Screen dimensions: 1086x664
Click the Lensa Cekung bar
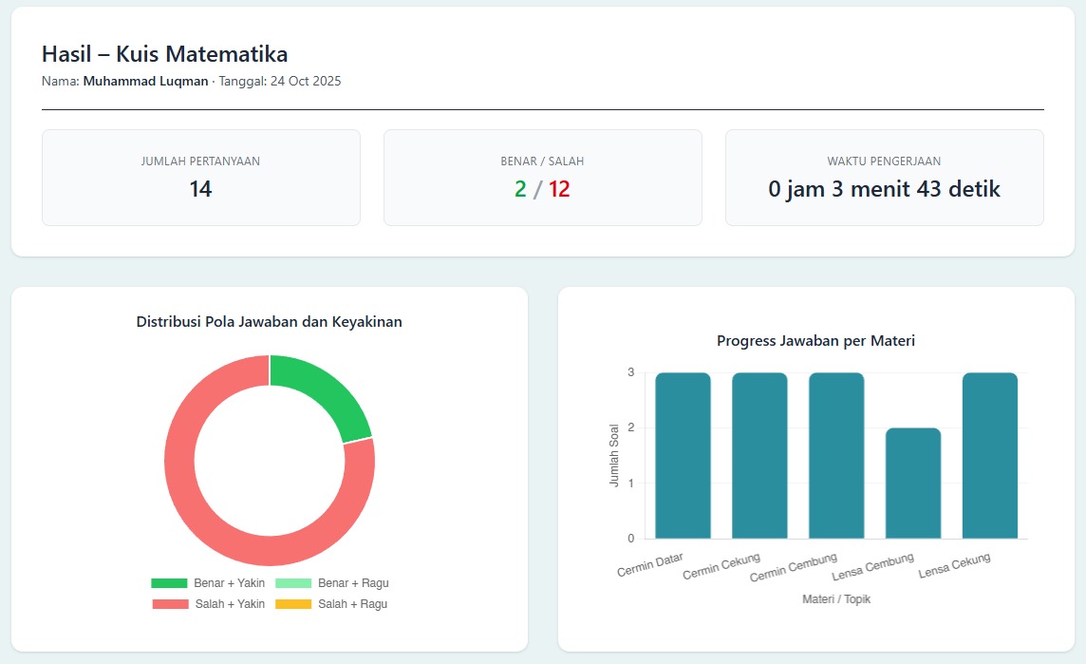tap(989, 456)
